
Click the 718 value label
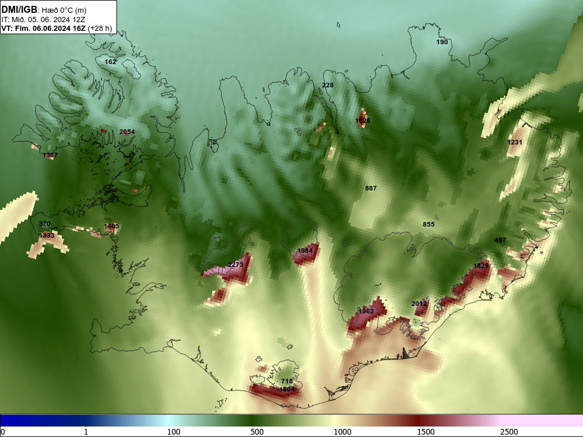(287, 381)
